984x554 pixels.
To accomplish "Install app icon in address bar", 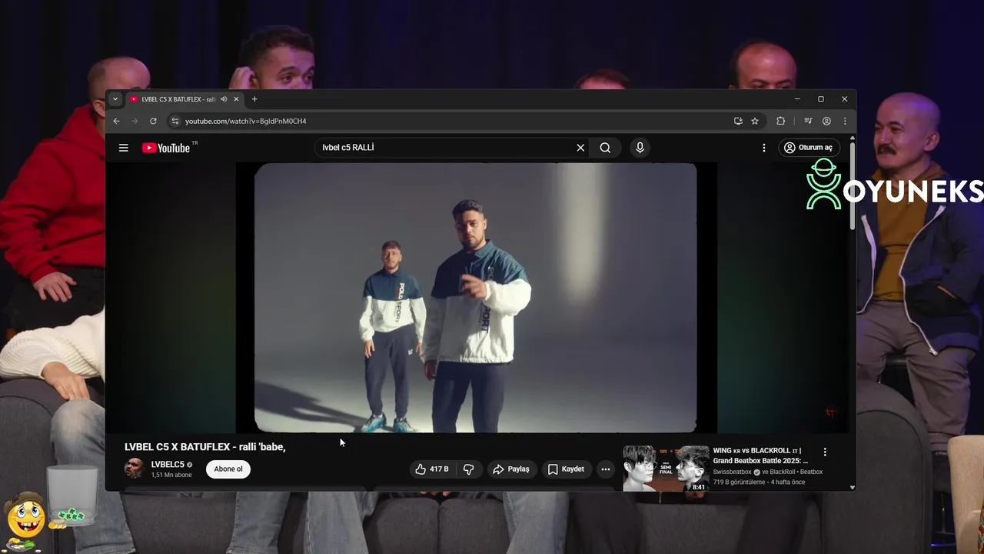I will pos(738,121).
